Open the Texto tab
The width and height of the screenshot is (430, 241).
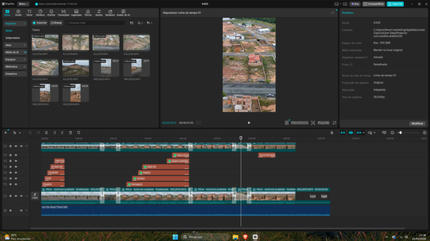click(x=29, y=13)
